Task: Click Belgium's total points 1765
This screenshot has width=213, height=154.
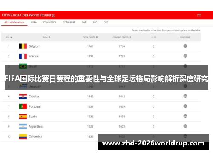Action: pyautogui.click(x=90, y=46)
